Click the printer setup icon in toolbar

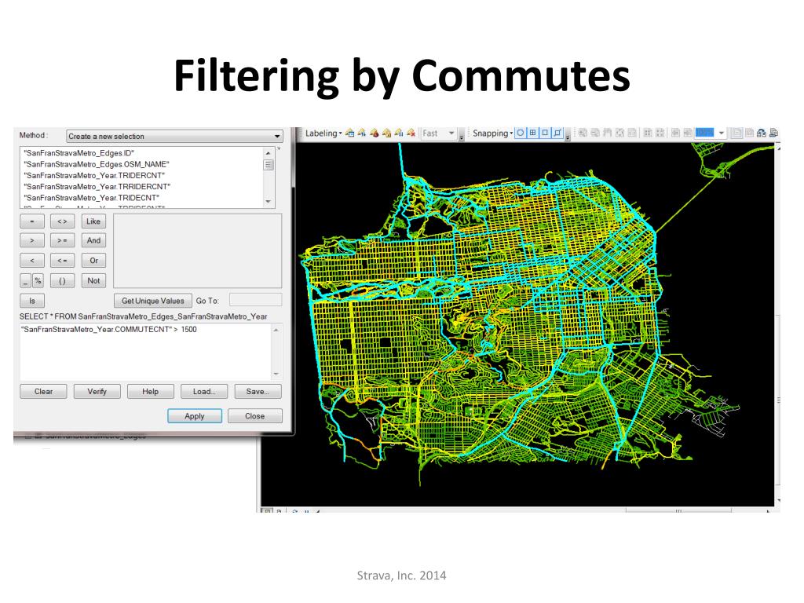coord(762,133)
